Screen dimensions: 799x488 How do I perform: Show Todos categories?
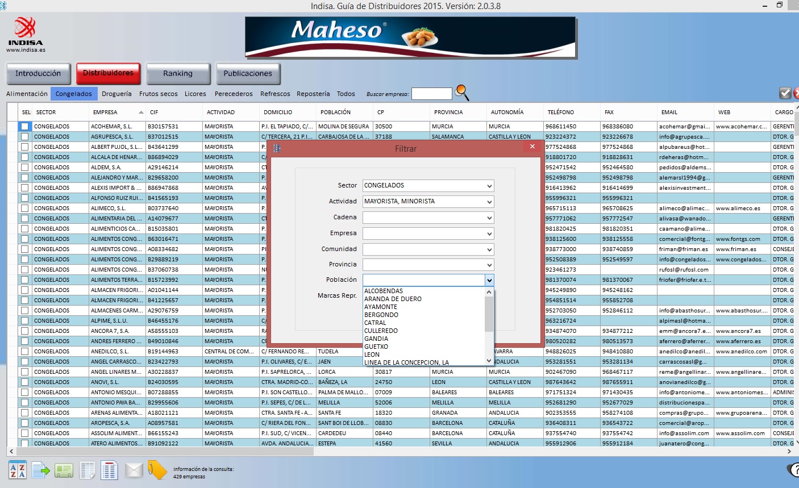coord(346,94)
